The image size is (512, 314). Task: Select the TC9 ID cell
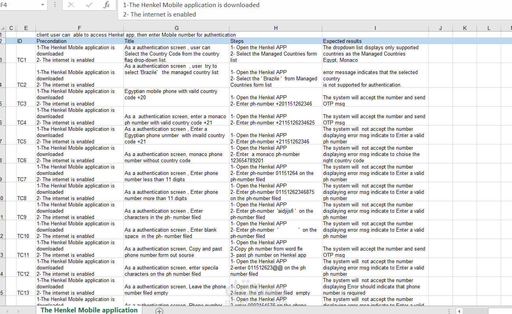pyautogui.click(x=26, y=211)
